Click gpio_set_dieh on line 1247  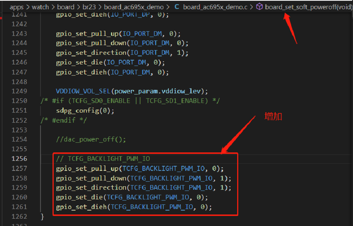[x=81, y=72]
